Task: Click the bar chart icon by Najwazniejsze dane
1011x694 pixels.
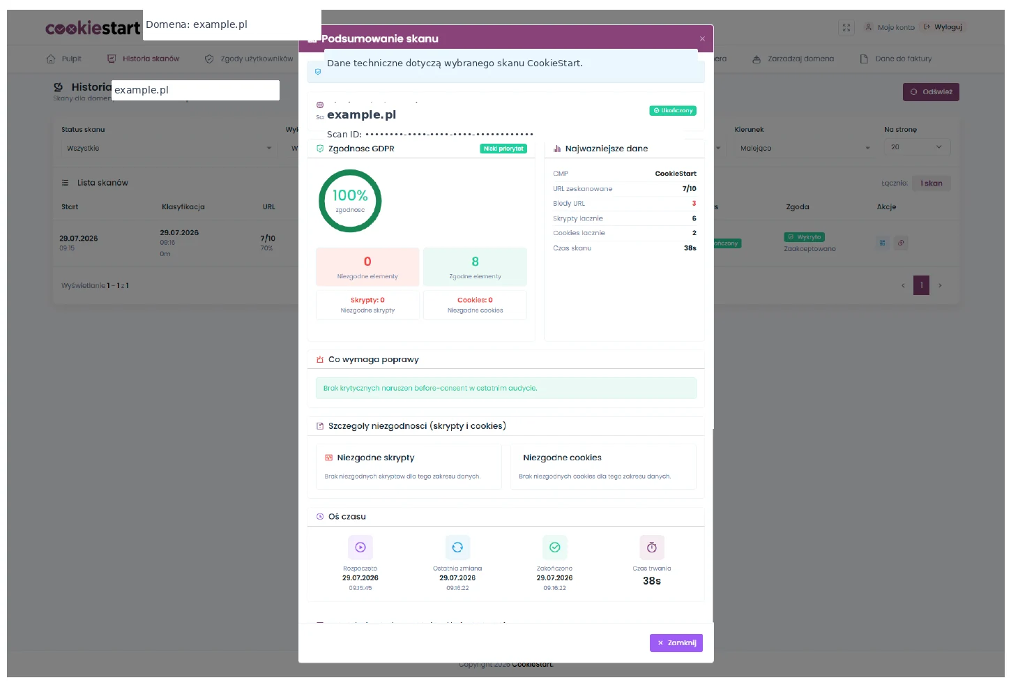Action: [557, 149]
